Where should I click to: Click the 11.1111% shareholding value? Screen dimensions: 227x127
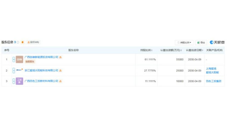tap(150, 81)
